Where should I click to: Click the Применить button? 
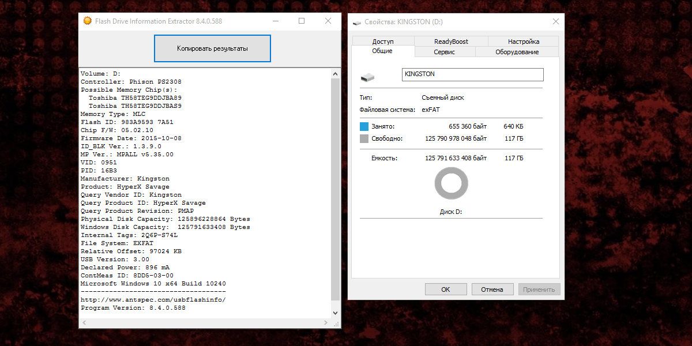(x=539, y=289)
